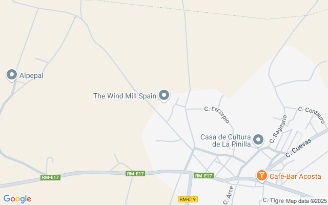Viewport: 328px width, 205px height.
Task: Click the Map data ©2025 attribution
Action: click(306, 201)
